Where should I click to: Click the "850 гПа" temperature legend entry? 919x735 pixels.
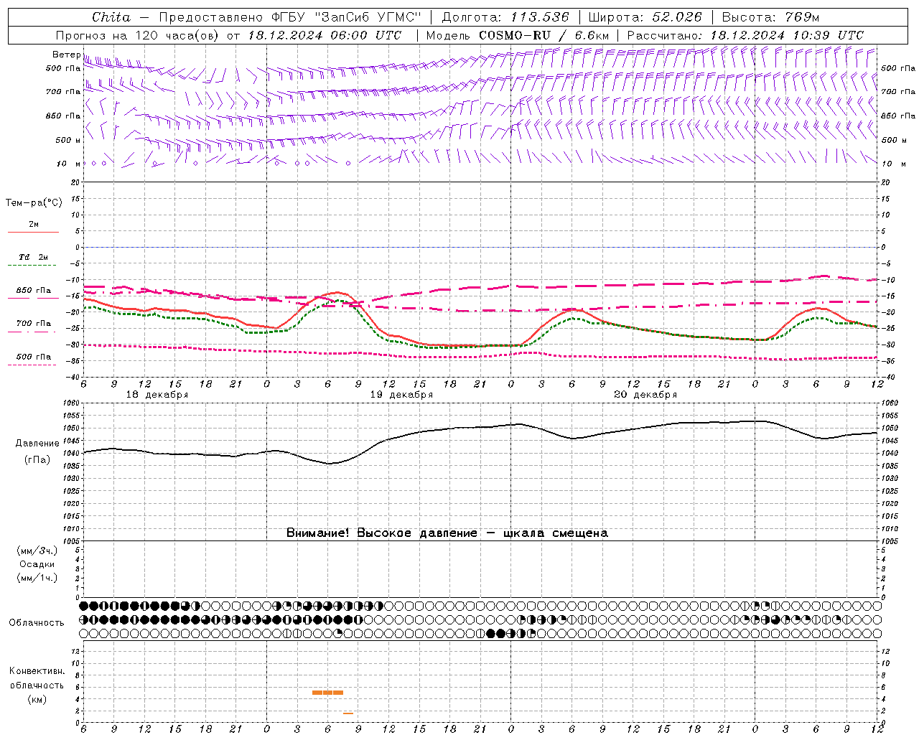pos(34,291)
